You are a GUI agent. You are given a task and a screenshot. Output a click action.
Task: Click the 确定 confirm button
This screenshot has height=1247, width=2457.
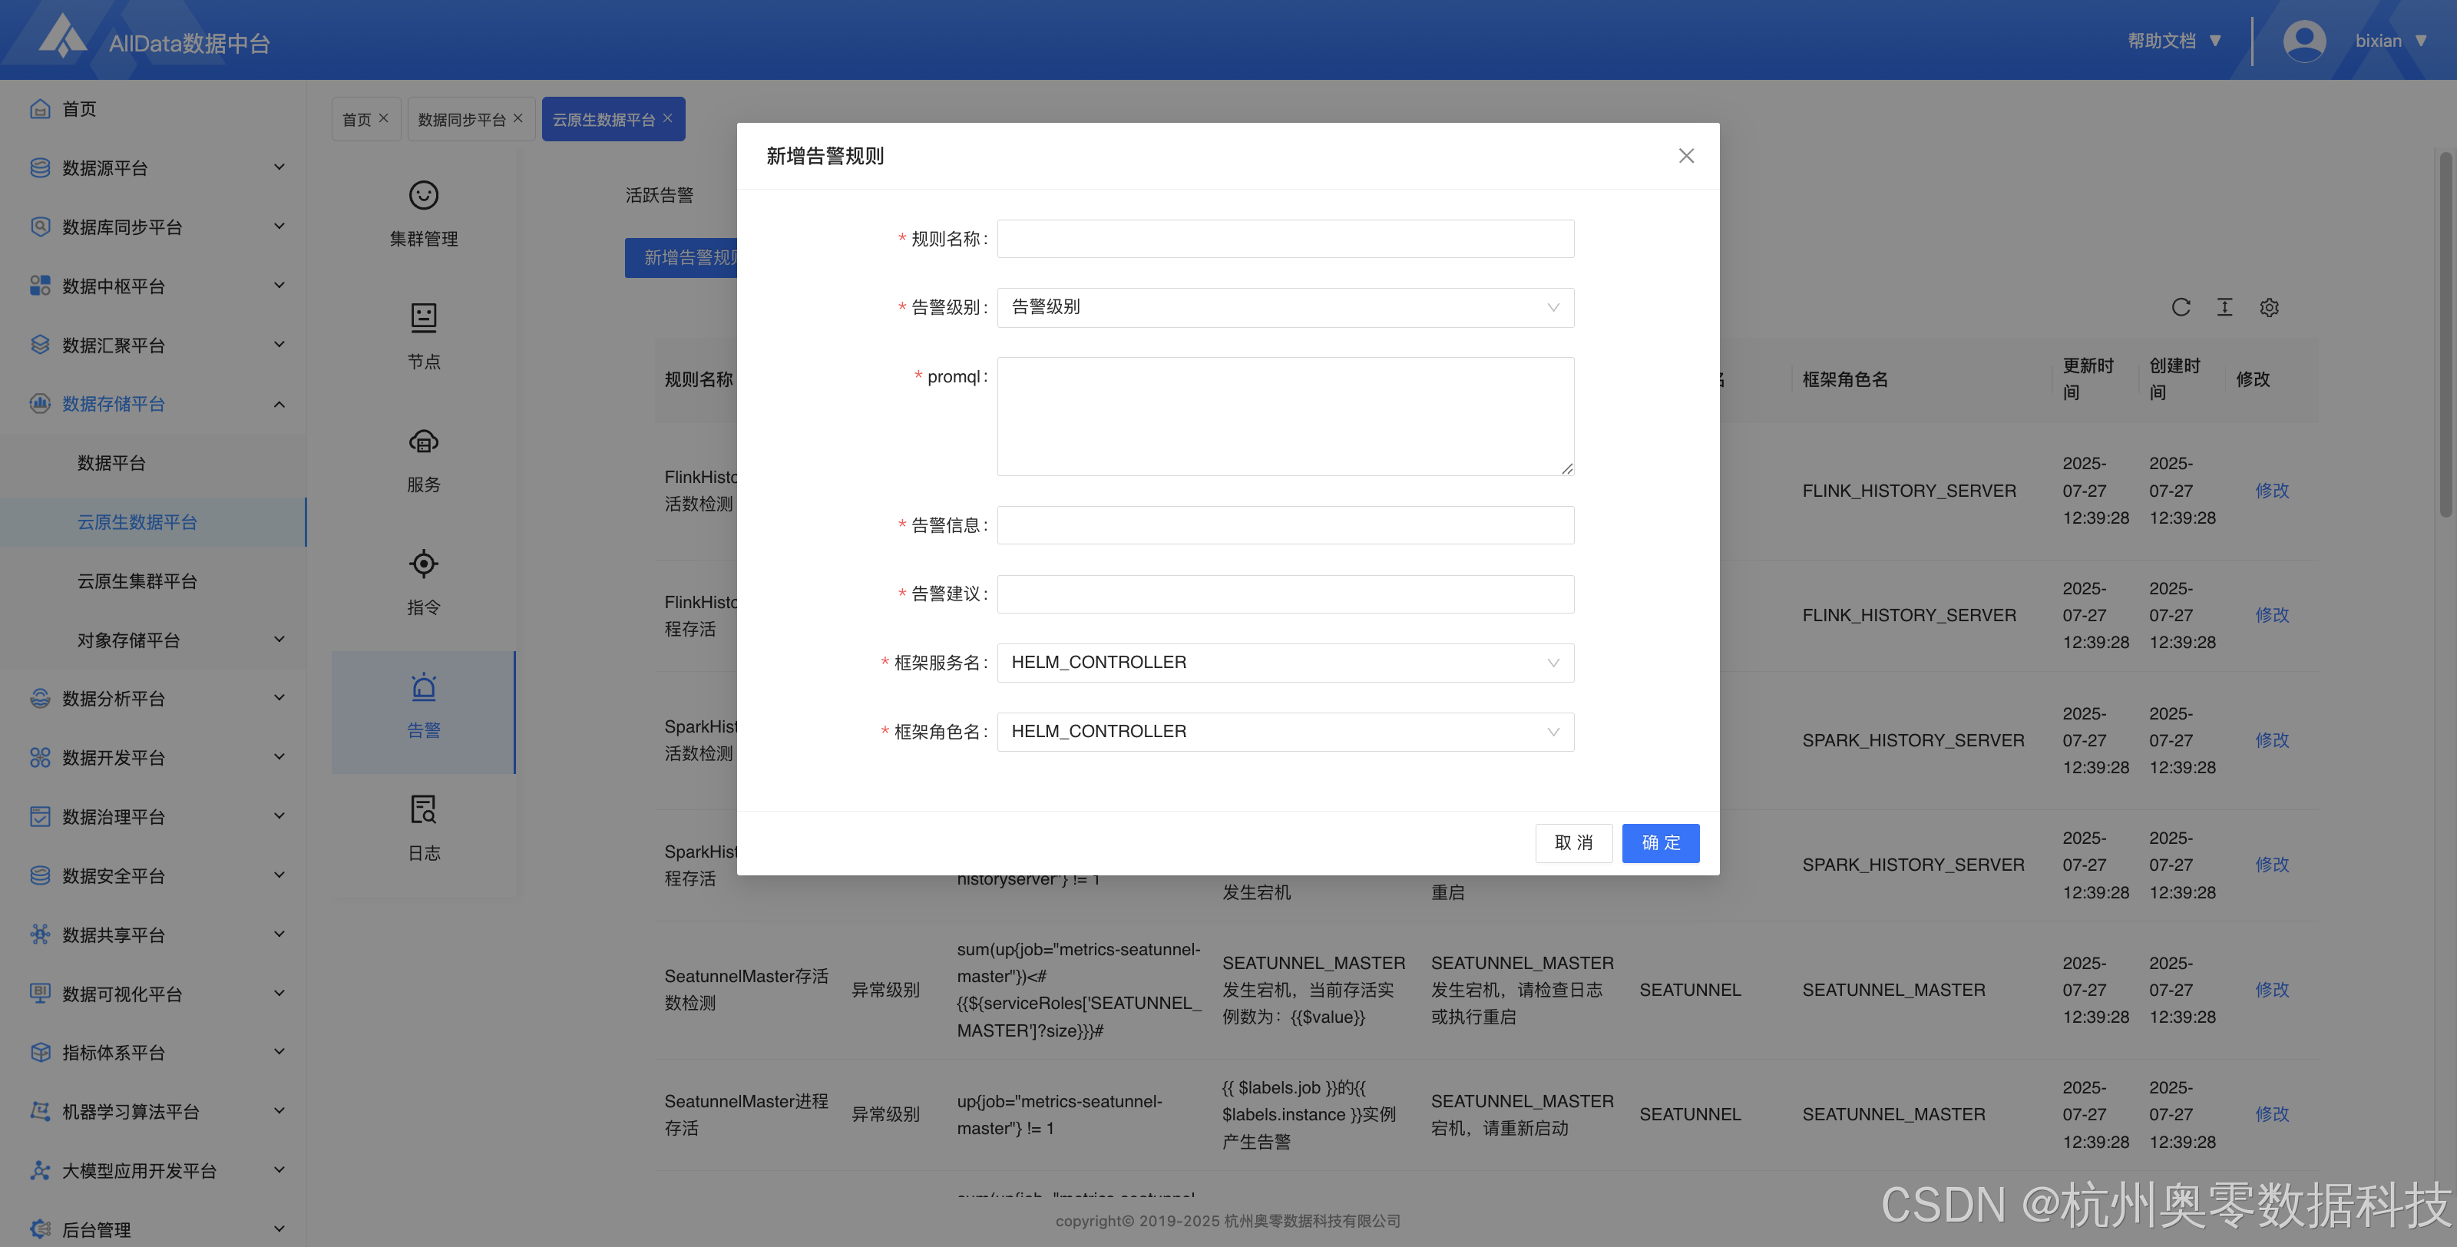1659,842
